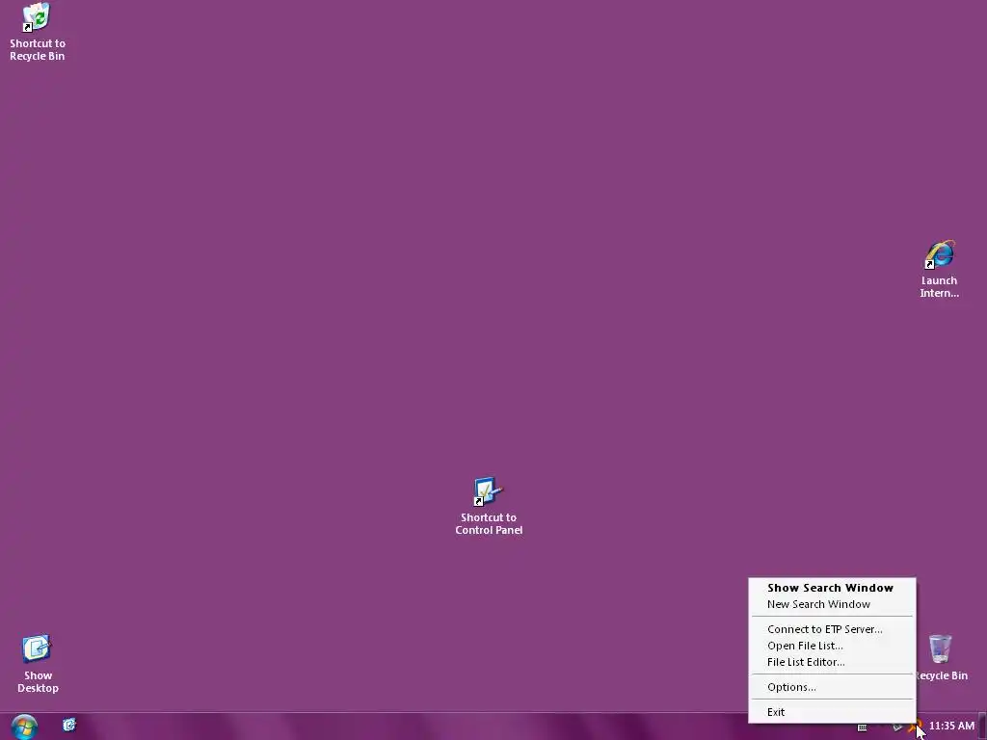Screen dimensions: 987x740
Task: Exit Everything via the tray menu
Action: [x=832, y=712]
